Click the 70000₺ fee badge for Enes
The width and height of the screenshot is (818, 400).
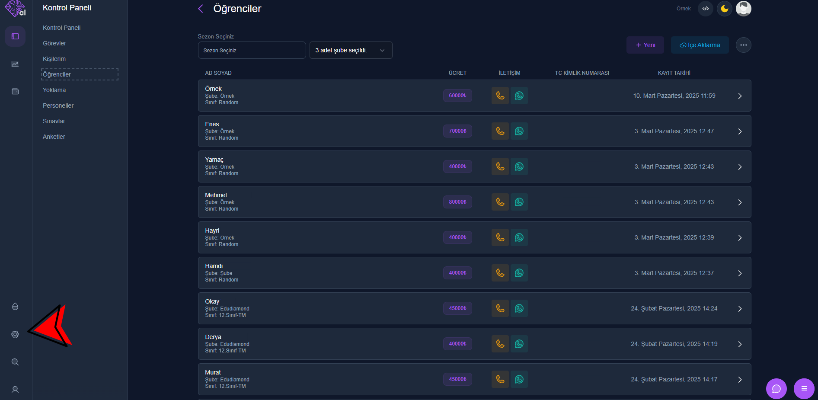point(457,131)
